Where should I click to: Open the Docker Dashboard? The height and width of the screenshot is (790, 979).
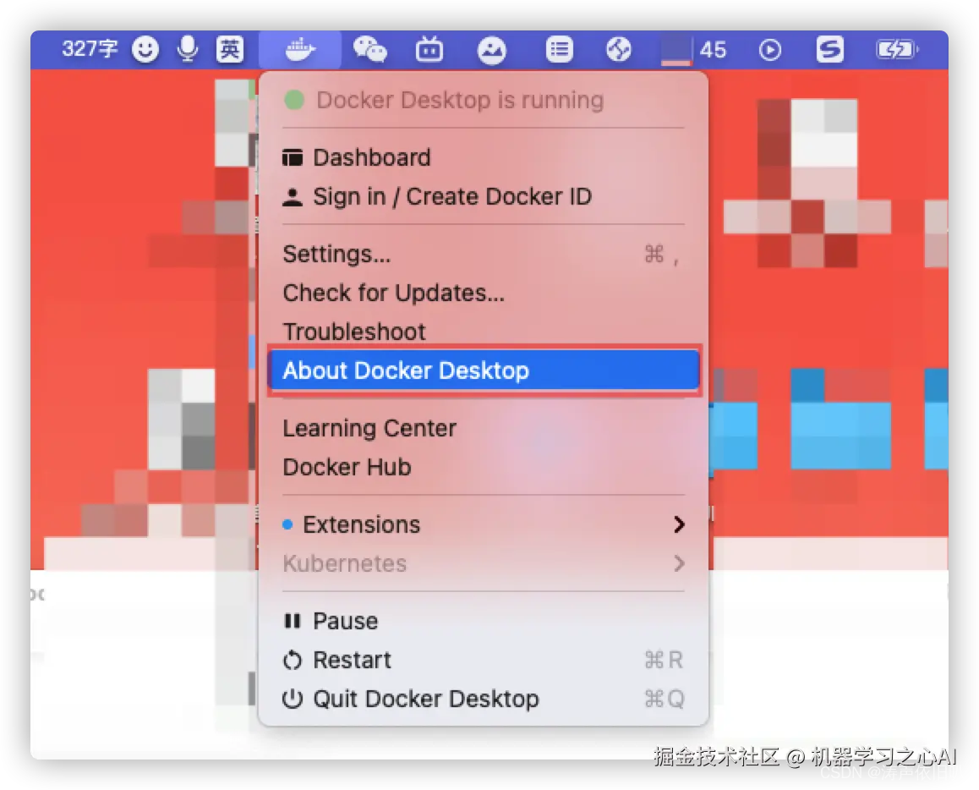point(484,157)
